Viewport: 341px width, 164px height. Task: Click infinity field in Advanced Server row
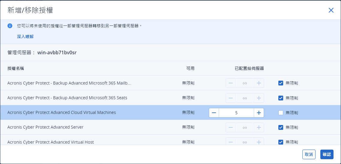(245, 127)
